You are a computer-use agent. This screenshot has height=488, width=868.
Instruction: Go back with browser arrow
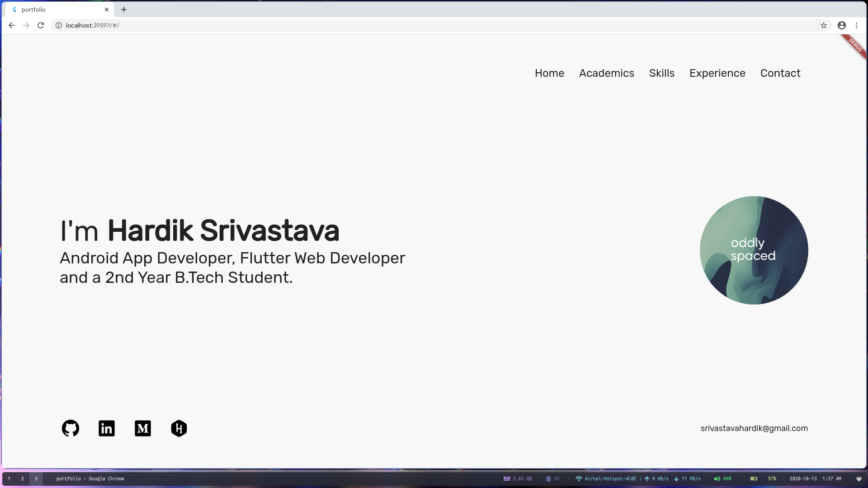click(x=12, y=25)
